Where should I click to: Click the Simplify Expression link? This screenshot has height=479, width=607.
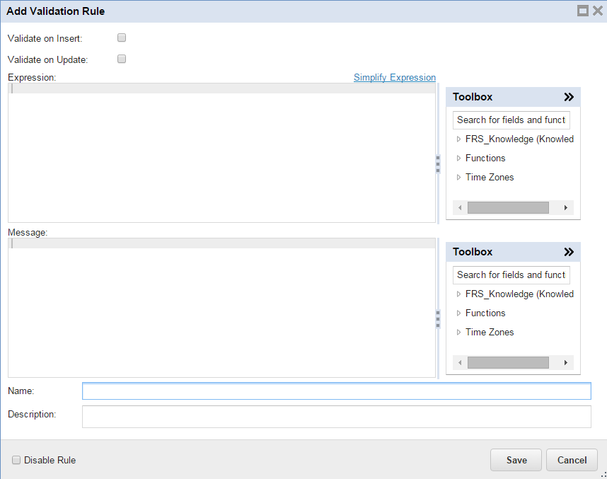click(x=395, y=78)
